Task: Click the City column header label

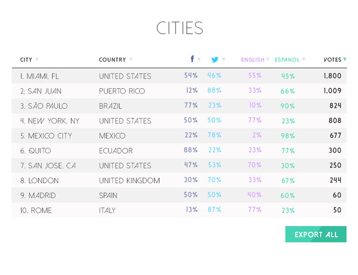Action: point(26,59)
